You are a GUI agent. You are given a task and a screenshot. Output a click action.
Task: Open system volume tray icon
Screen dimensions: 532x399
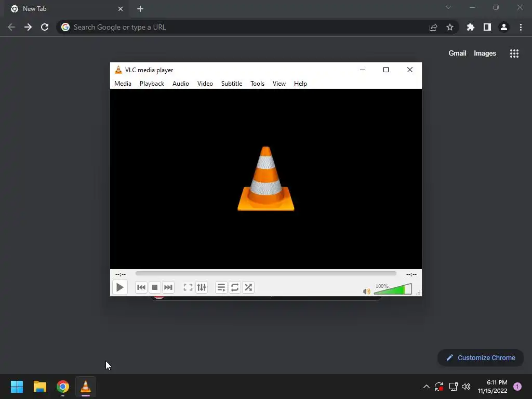[x=466, y=387]
